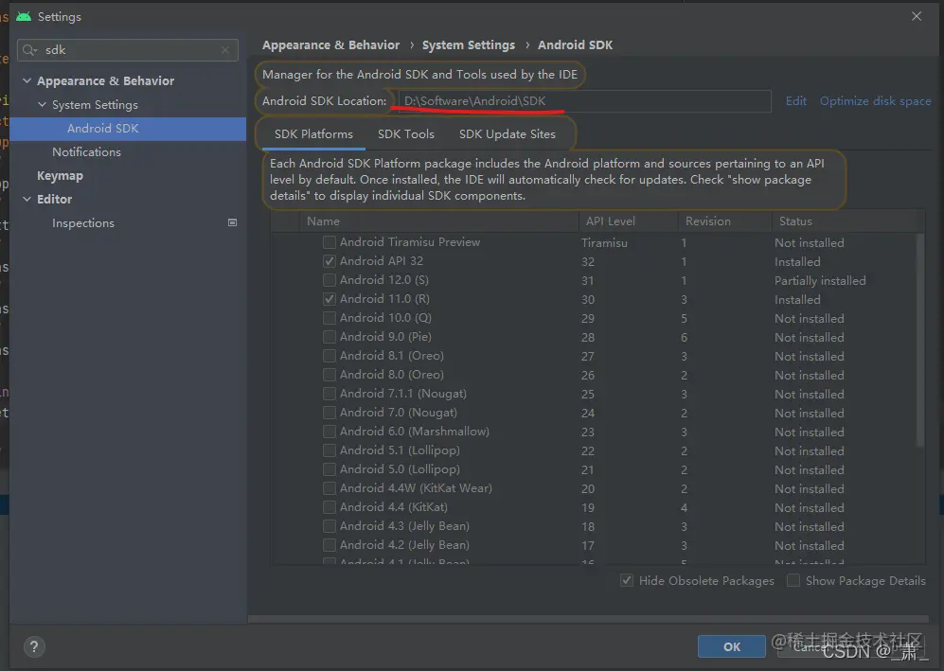
Task: Check Android 10.0 (Q) checkbox
Action: pyautogui.click(x=330, y=318)
